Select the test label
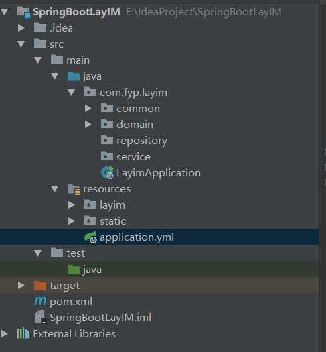Viewport: 326px width, 352px height. (x=76, y=253)
